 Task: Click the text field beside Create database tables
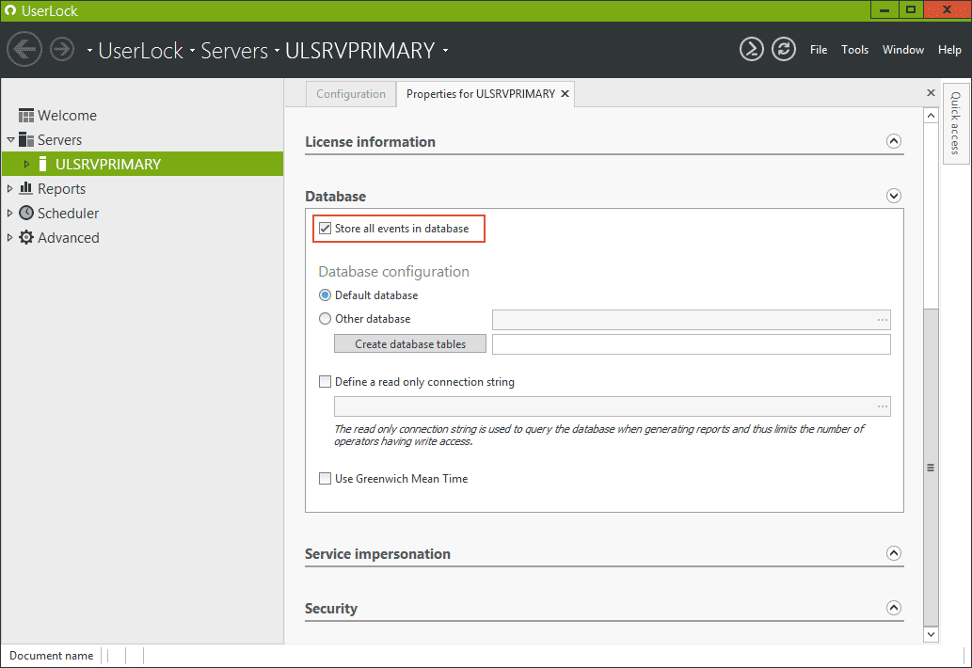click(691, 344)
